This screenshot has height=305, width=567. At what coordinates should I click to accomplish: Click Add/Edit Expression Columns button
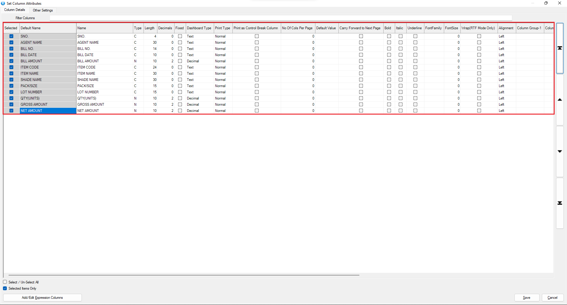coord(42,298)
